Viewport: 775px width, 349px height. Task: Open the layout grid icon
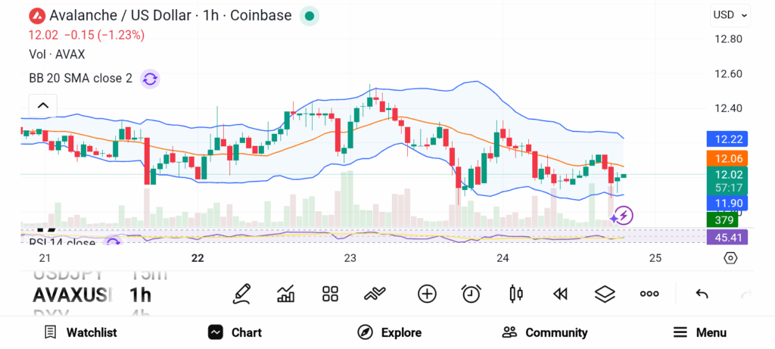330,294
